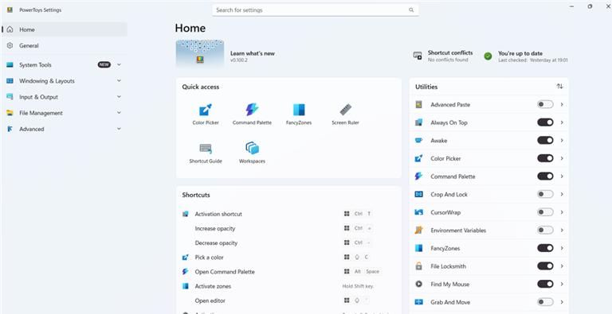Click the search magnifier icon

(411, 10)
